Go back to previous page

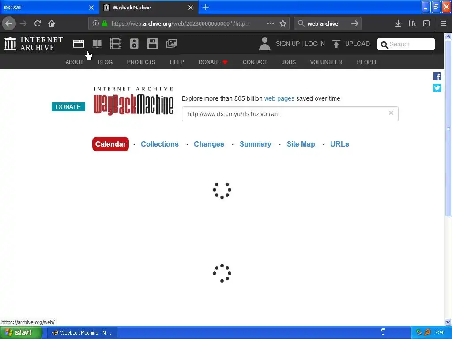(x=9, y=24)
